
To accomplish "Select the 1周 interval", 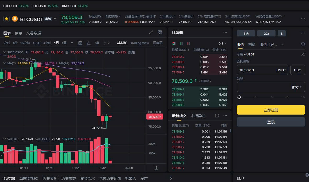I will [x=64, y=43].
